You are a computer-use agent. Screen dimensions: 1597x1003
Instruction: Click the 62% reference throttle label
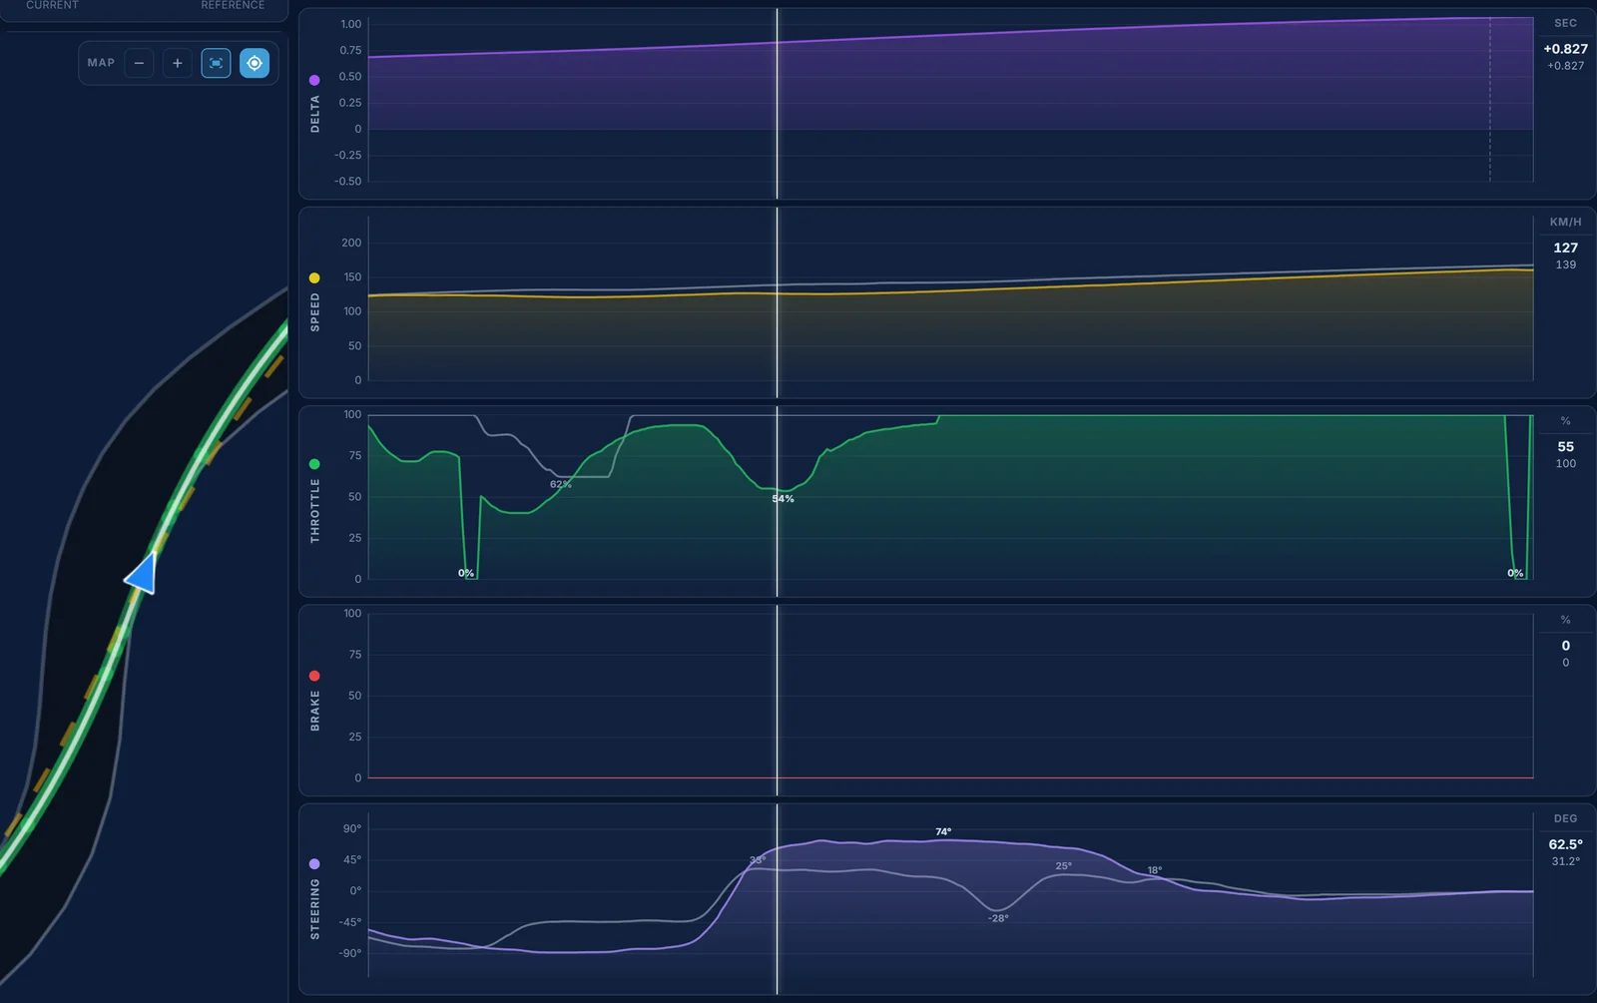coord(560,484)
